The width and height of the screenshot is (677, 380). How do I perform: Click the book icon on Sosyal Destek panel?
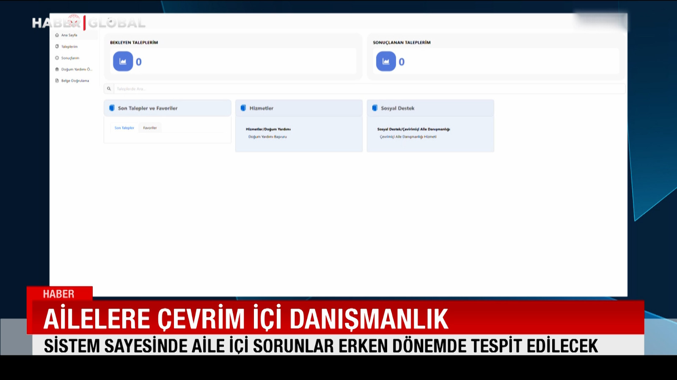374,108
